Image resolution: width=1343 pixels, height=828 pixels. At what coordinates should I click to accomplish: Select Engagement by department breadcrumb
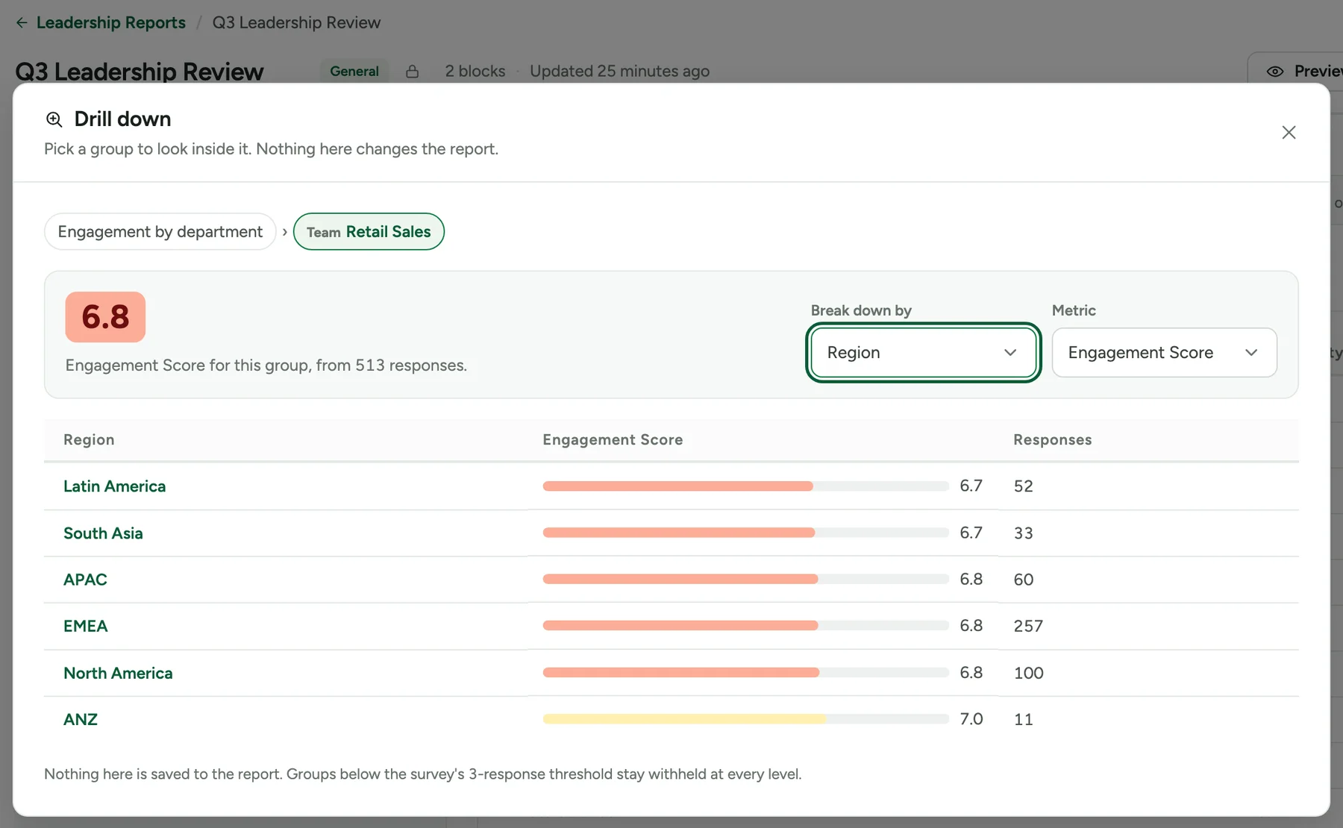[x=160, y=232]
